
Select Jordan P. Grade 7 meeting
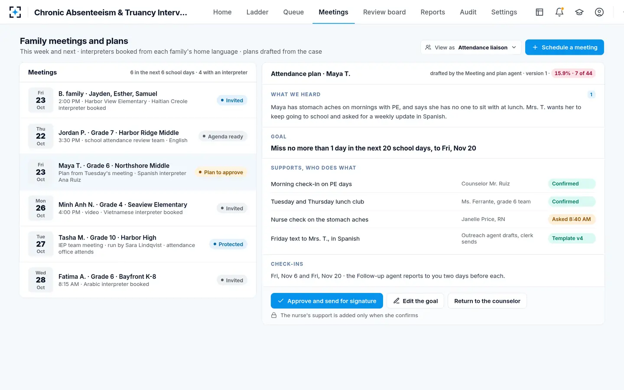pos(138,136)
